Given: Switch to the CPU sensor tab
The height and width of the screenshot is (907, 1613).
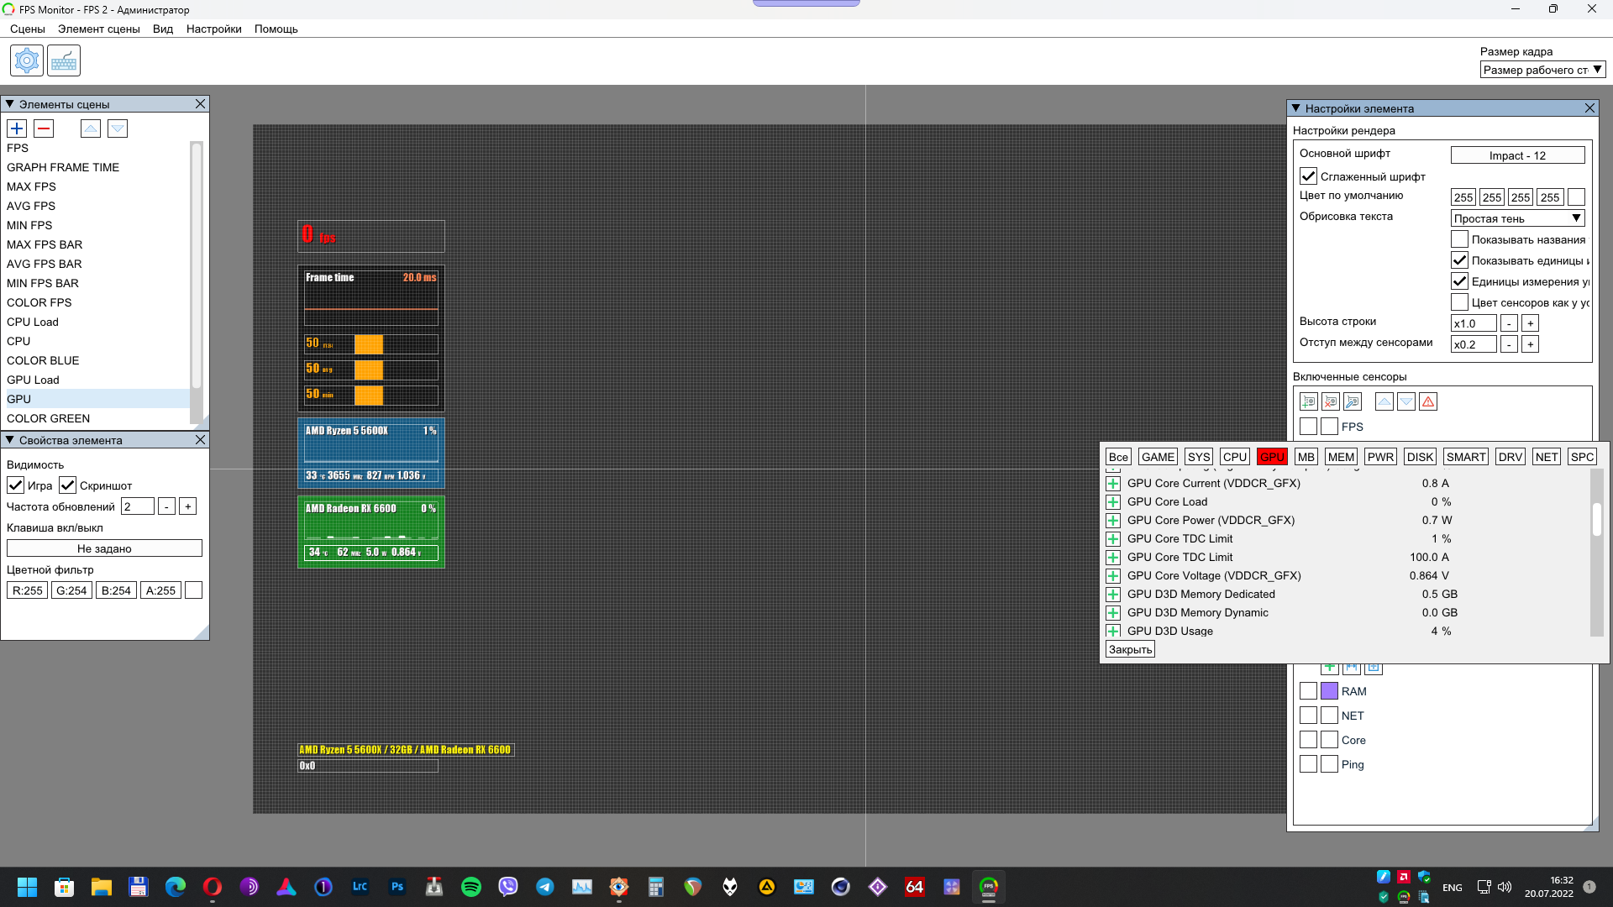Looking at the screenshot, I should [1234, 457].
